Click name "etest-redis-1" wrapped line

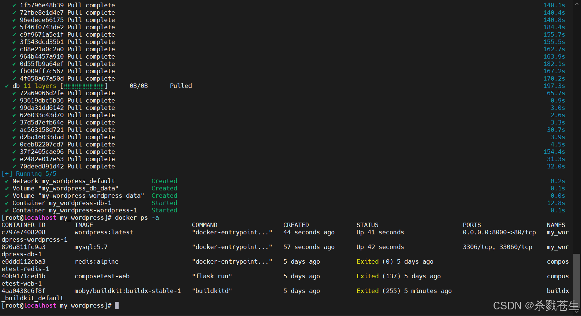click(x=25, y=269)
